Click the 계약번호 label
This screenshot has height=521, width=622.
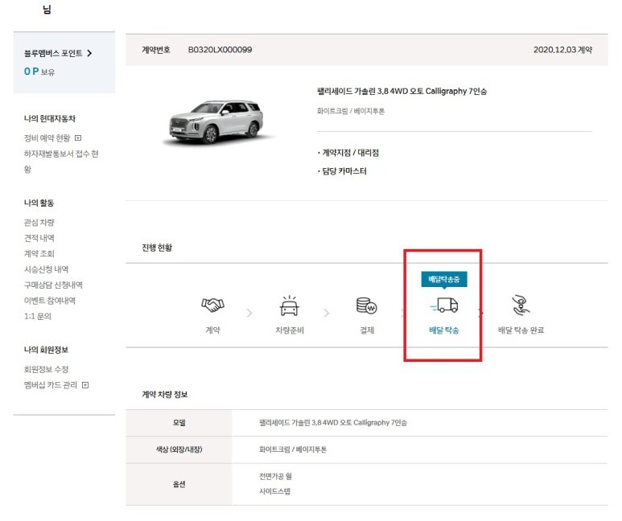pos(156,50)
